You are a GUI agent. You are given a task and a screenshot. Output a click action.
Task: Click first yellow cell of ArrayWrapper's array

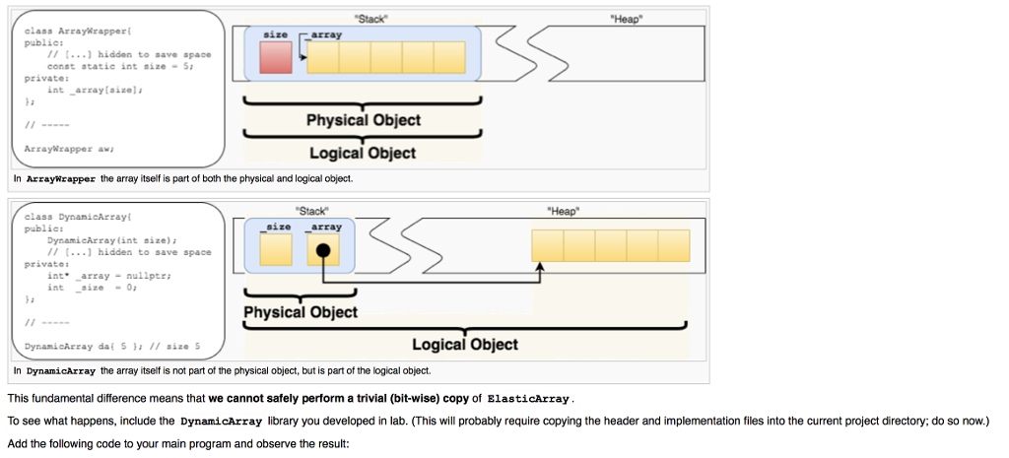[x=323, y=58]
